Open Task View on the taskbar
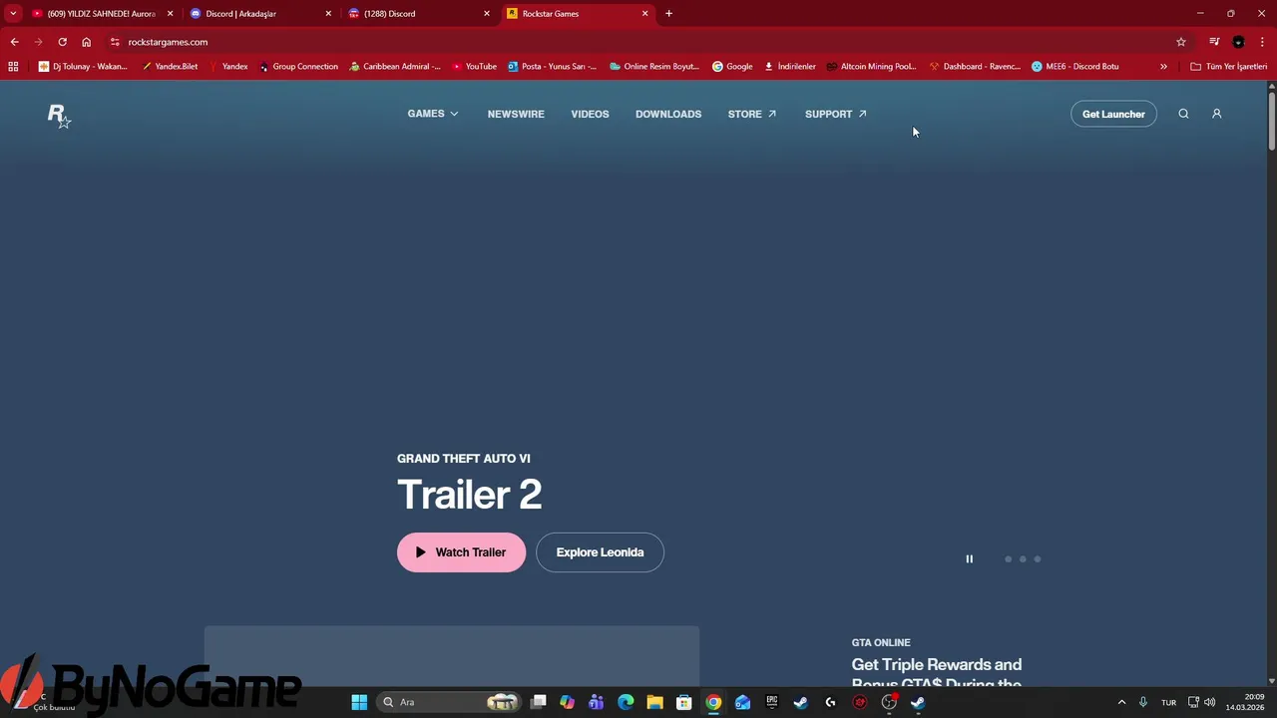 coord(539,702)
